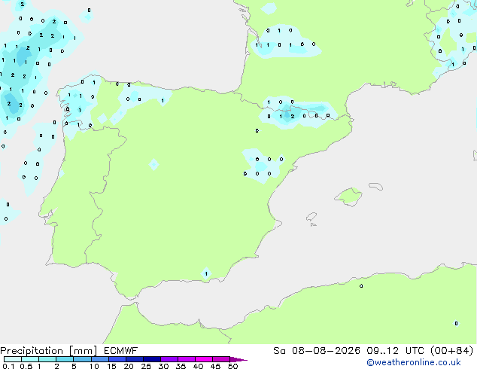Select the lone '1' value in southern Spain
This screenshot has width=477, height=369.
(206, 273)
